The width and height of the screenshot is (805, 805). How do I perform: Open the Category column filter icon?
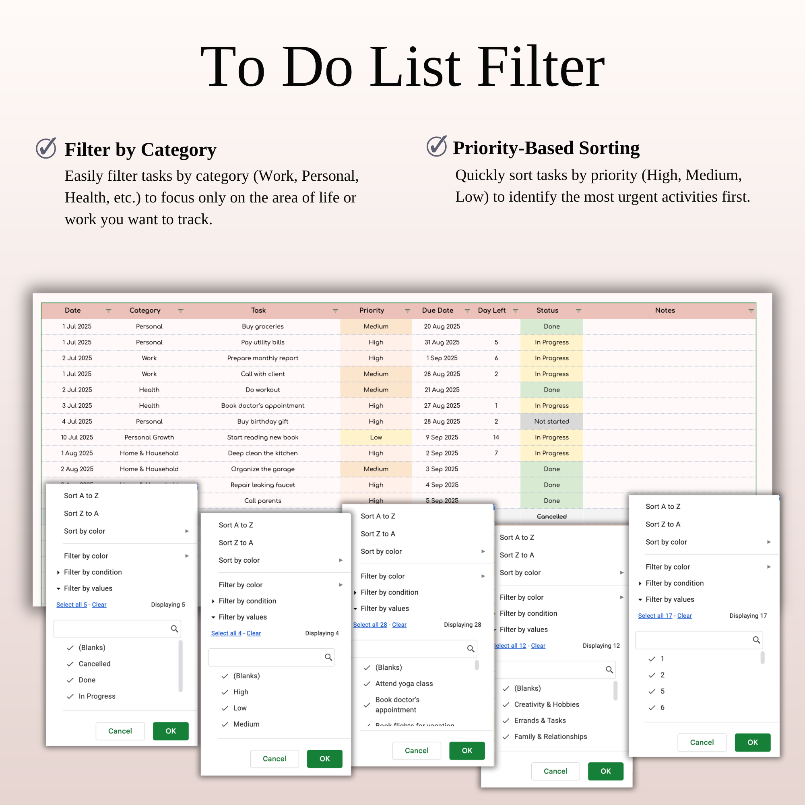(x=181, y=311)
